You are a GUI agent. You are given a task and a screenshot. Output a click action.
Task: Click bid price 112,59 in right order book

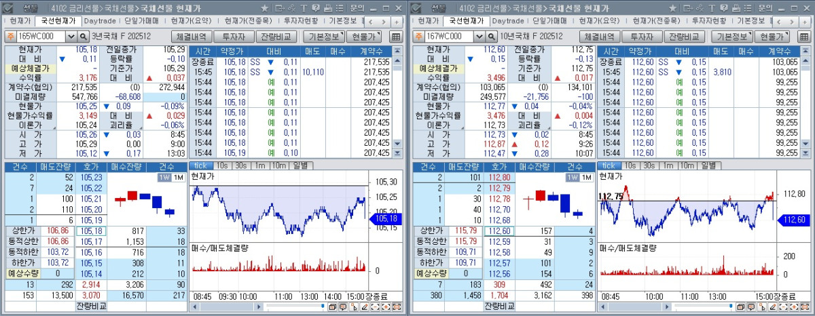click(499, 241)
